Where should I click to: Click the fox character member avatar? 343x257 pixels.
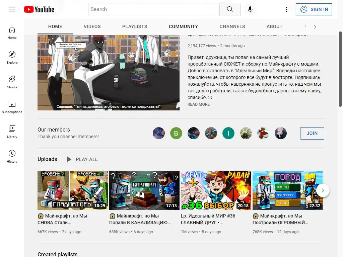point(263,133)
